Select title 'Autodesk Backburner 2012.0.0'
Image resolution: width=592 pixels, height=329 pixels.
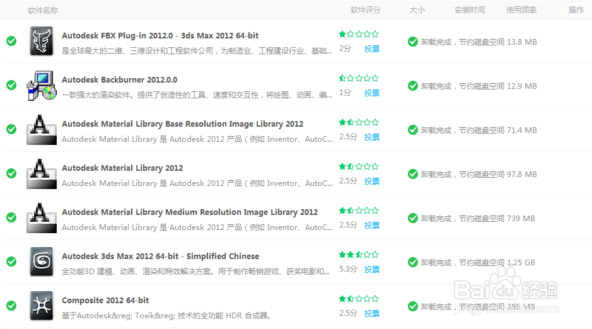pos(119,79)
